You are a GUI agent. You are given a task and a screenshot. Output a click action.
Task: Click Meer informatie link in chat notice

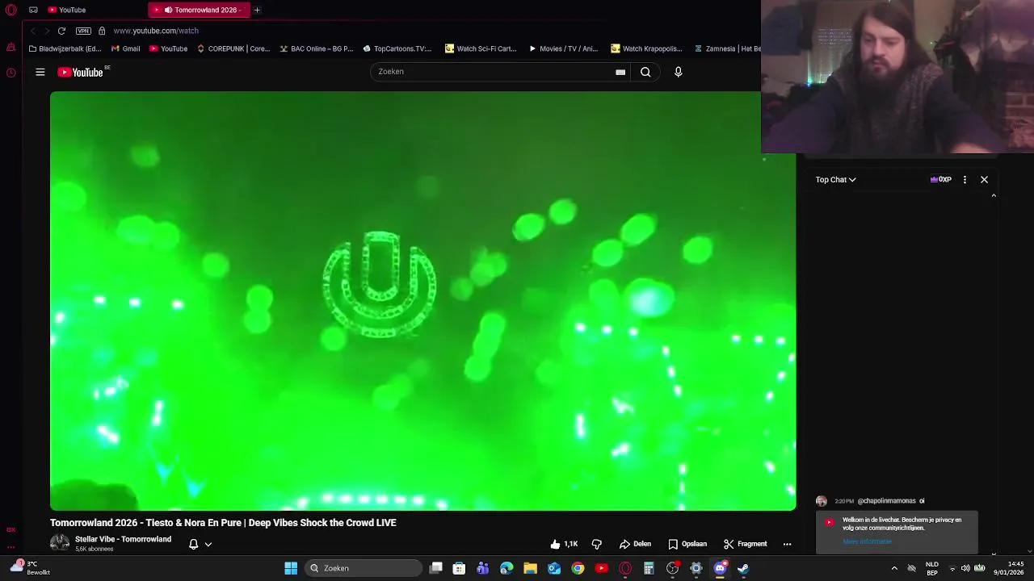(x=867, y=541)
